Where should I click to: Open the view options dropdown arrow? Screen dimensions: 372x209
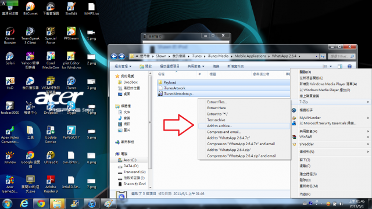click(331, 66)
